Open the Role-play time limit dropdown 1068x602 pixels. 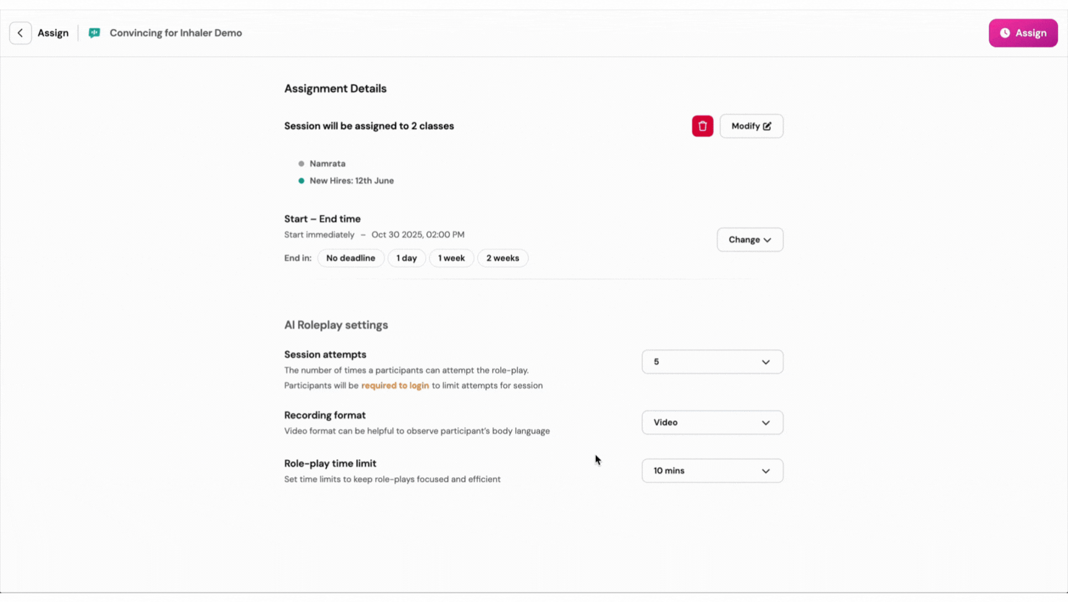[712, 471]
